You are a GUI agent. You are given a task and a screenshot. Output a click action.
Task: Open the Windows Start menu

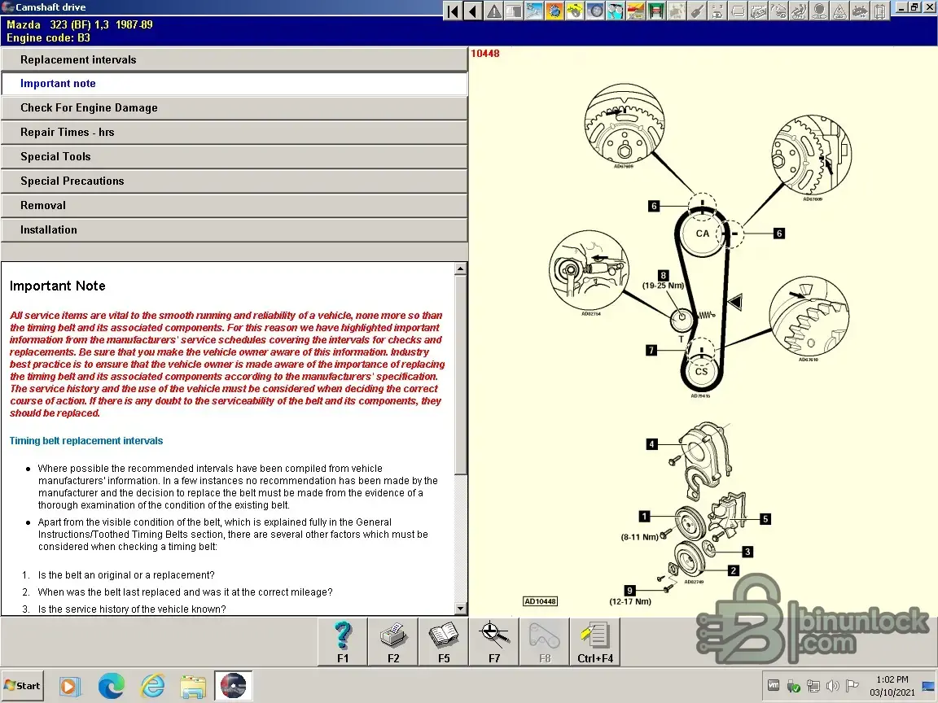point(22,686)
